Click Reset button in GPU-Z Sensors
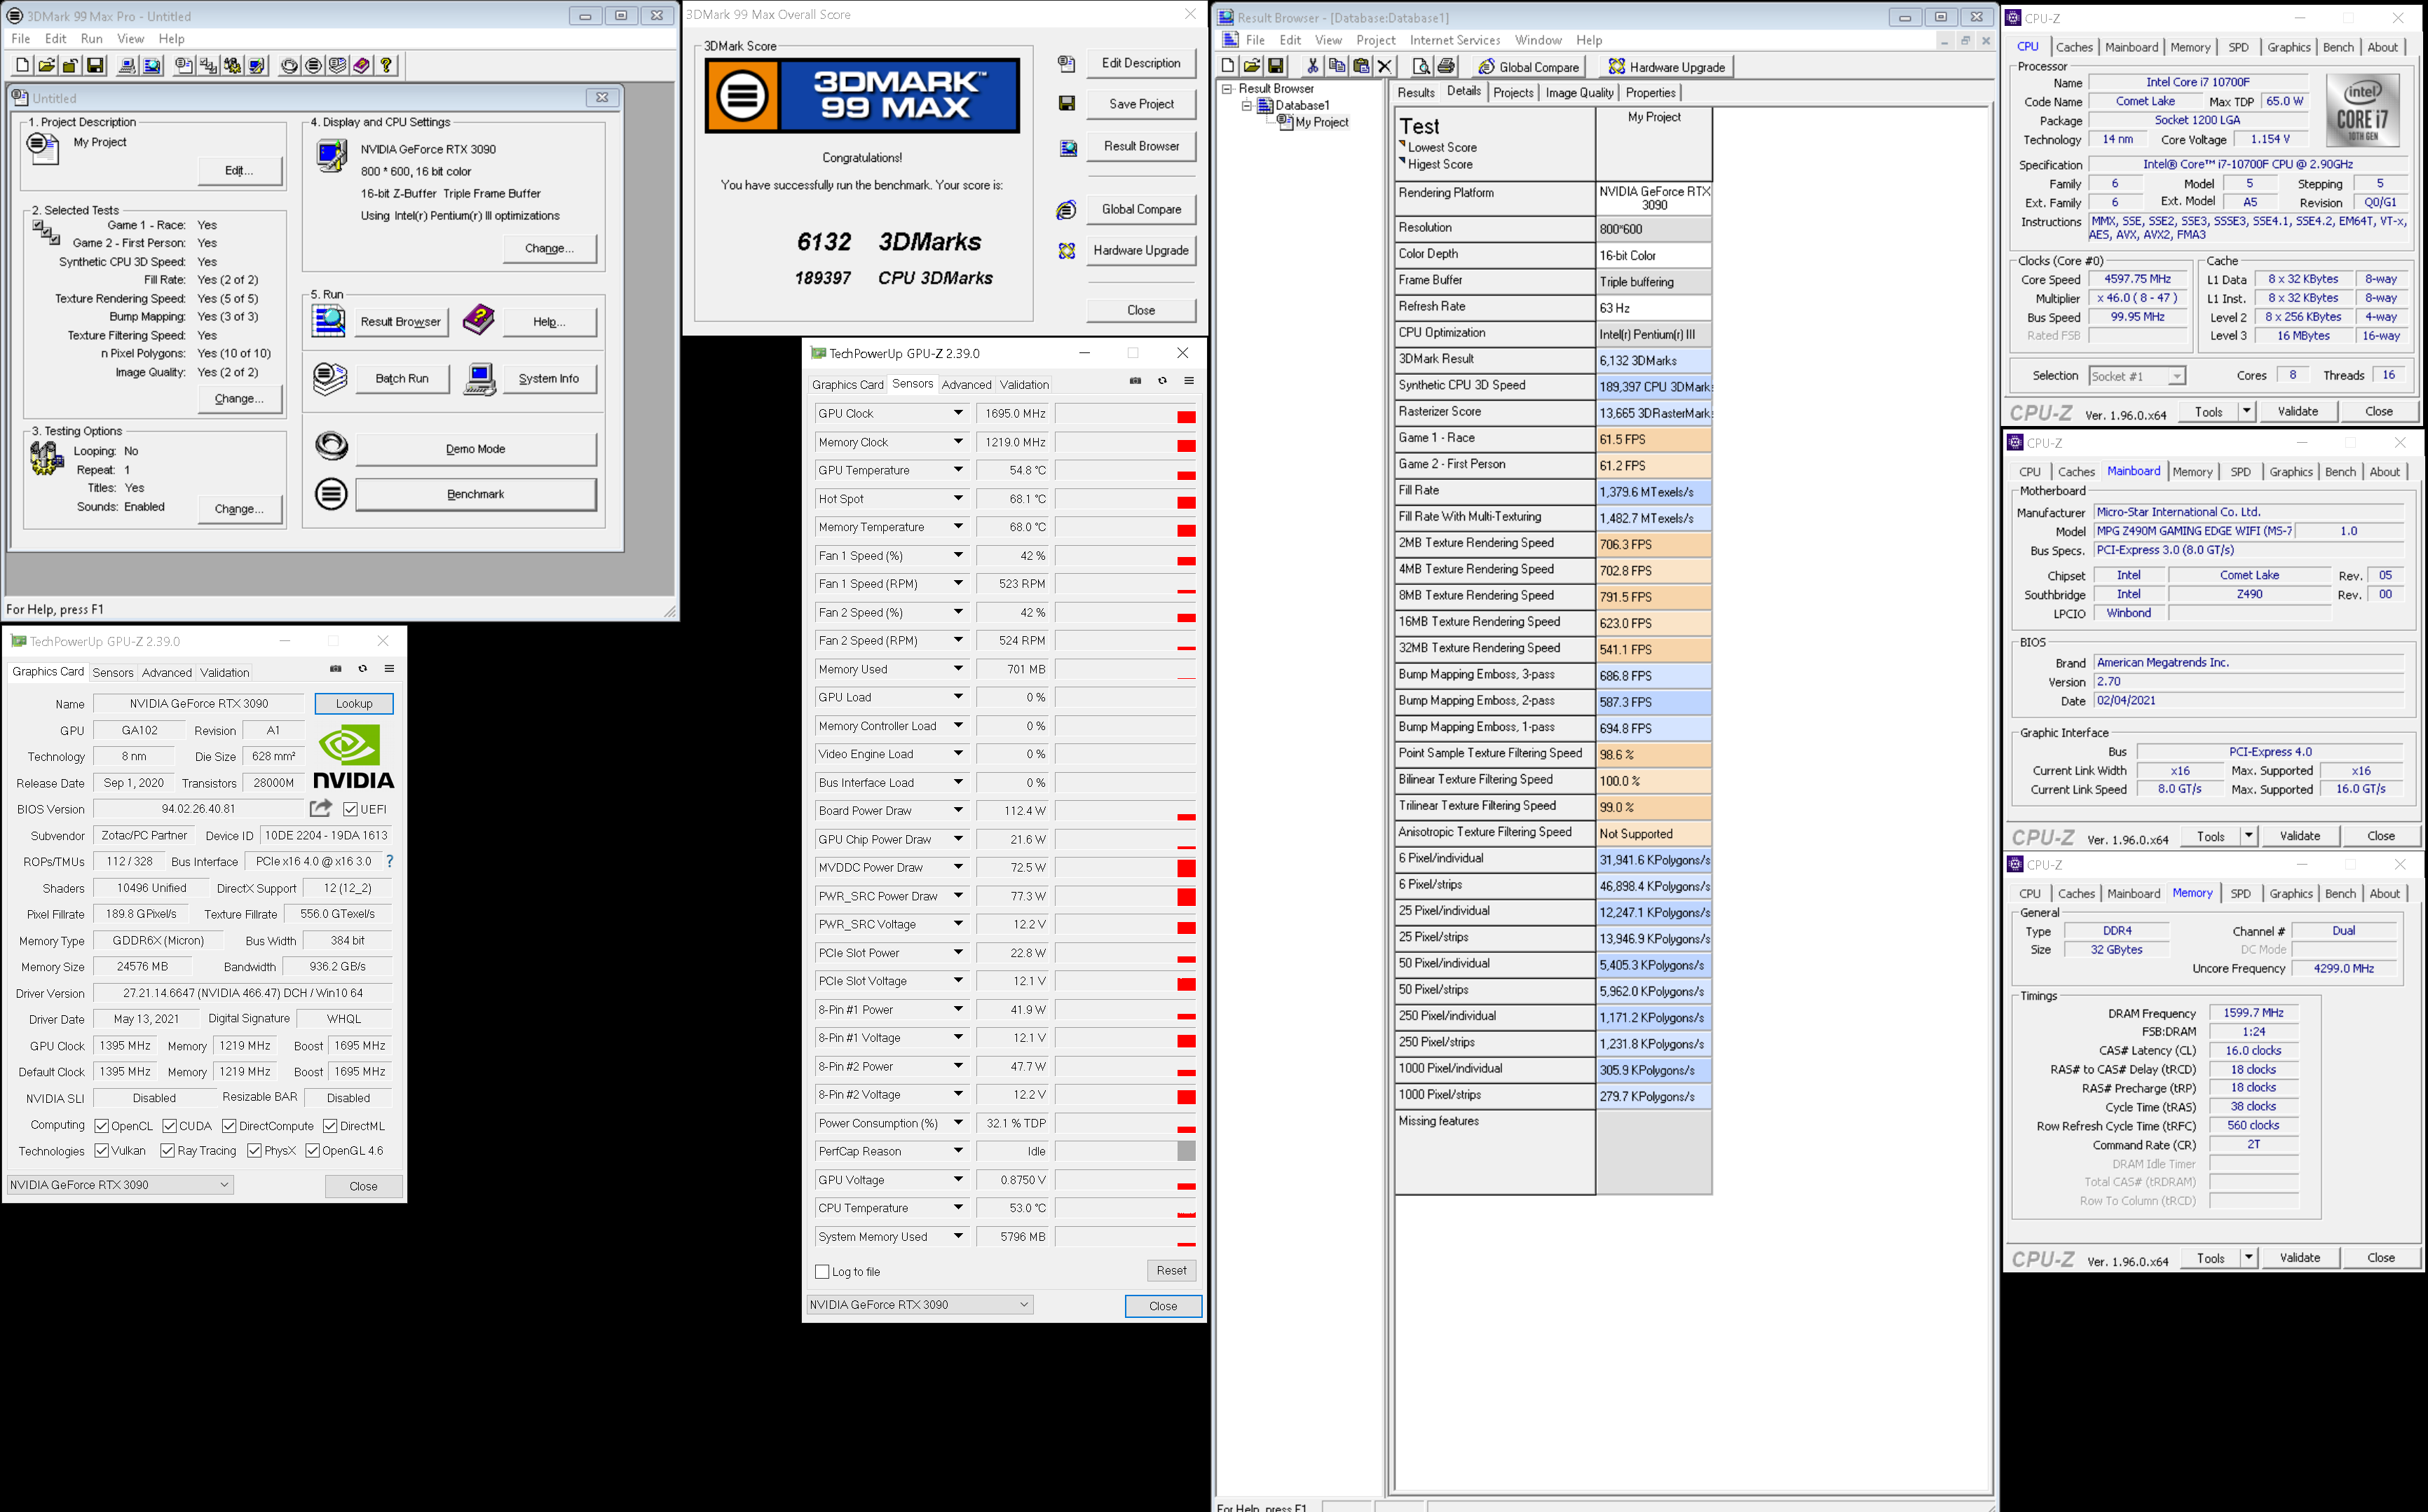 1171,1271
